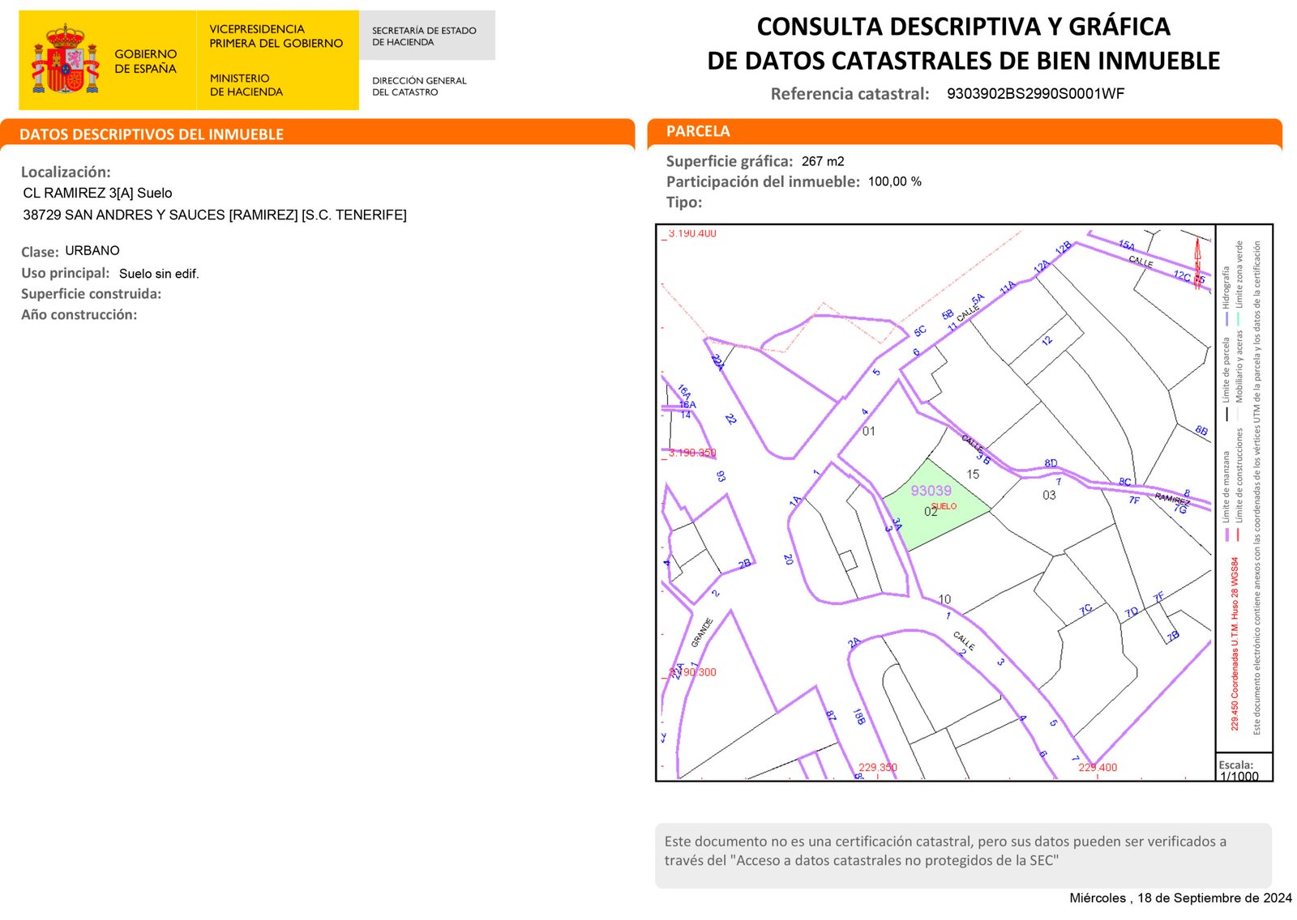Viewport: 1297px width, 920px height.
Task: Click house number '2B' on the map
Action: click(x=744, y=564)
